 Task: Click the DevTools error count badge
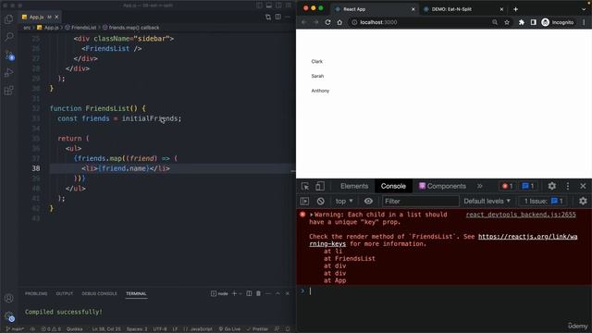click(507, 186)
